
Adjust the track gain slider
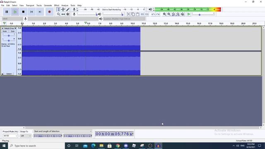click(x=9, y=36)
